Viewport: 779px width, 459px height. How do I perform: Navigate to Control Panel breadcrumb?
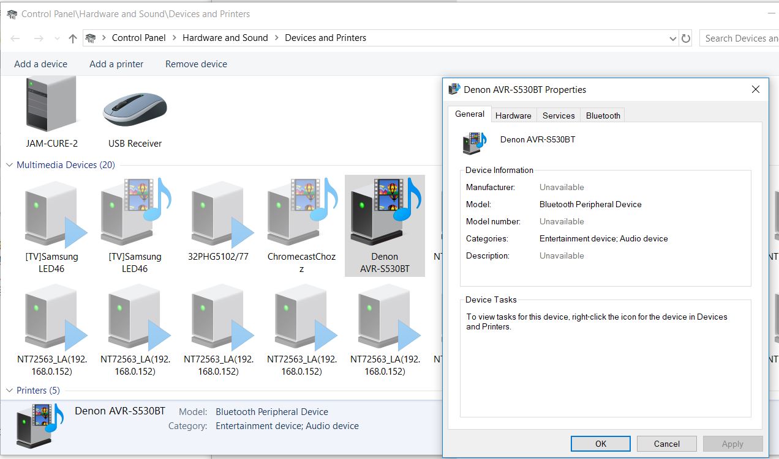(139, 38)
